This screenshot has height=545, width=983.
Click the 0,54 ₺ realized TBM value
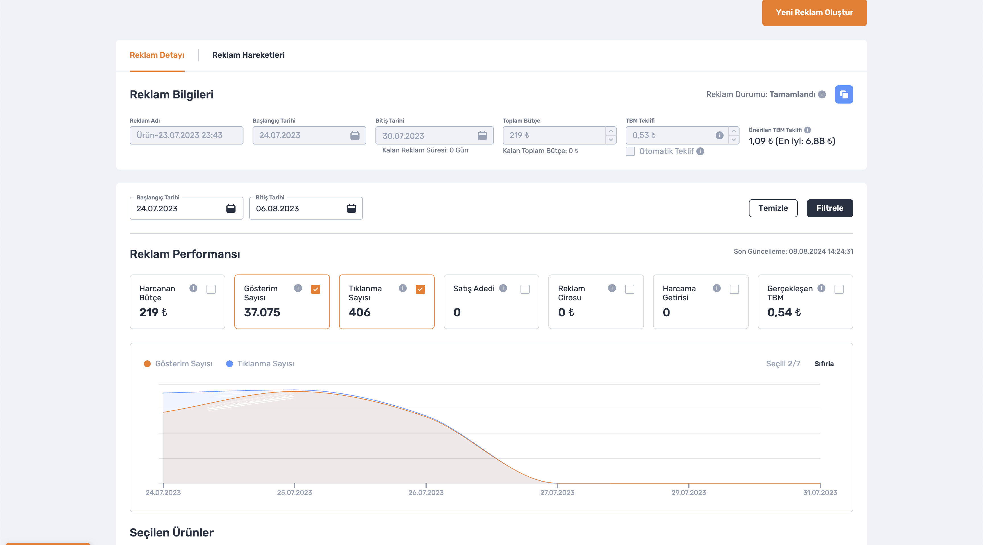pos(784,313)
